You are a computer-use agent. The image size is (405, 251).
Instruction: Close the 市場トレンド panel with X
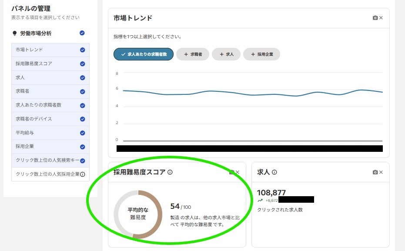click(x=381, y=18)
